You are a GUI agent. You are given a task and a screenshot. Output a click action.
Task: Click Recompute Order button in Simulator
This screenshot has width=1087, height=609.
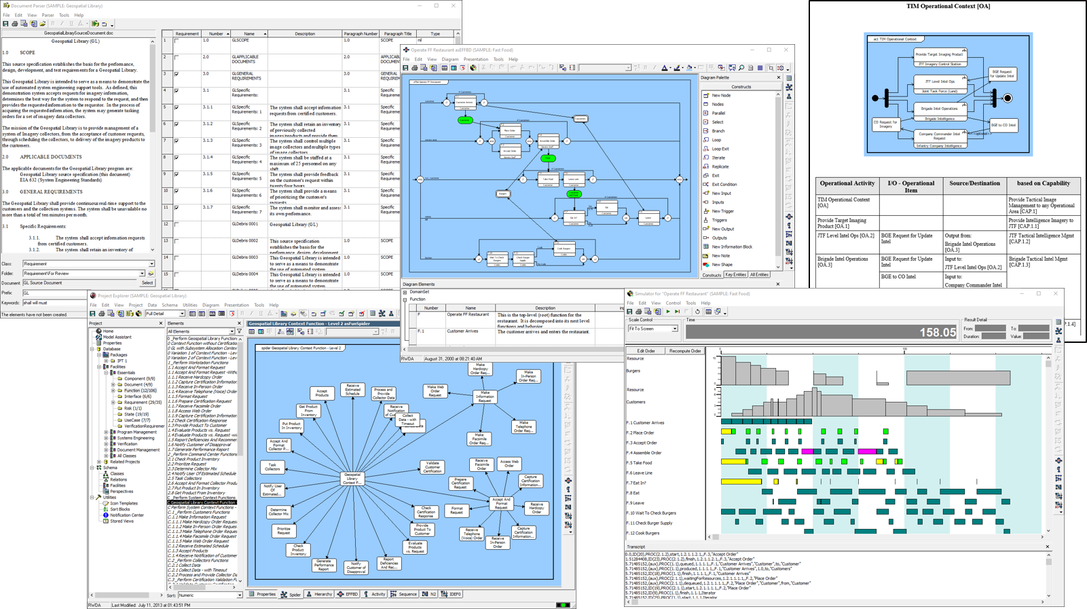click(685, 351)
